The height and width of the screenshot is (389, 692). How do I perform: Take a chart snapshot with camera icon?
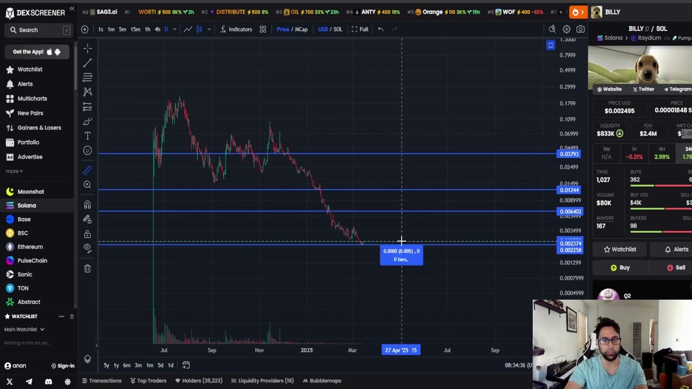coord(581,29)
